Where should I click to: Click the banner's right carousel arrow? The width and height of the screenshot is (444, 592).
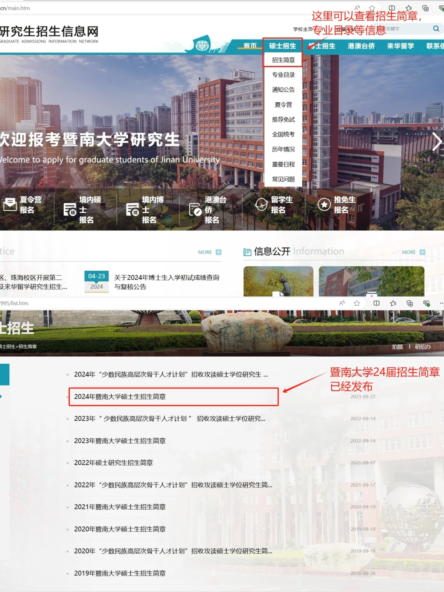(438, 142)
